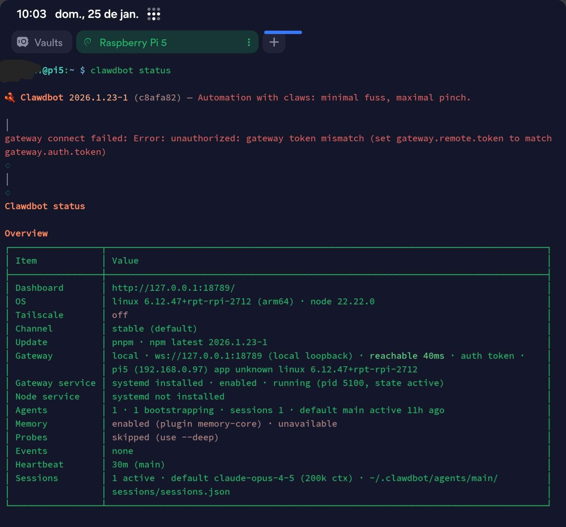Click the "unavailable" text in the Memory row
The width and height of the screenshot is (566, 527).
click(x=308, y=424)
